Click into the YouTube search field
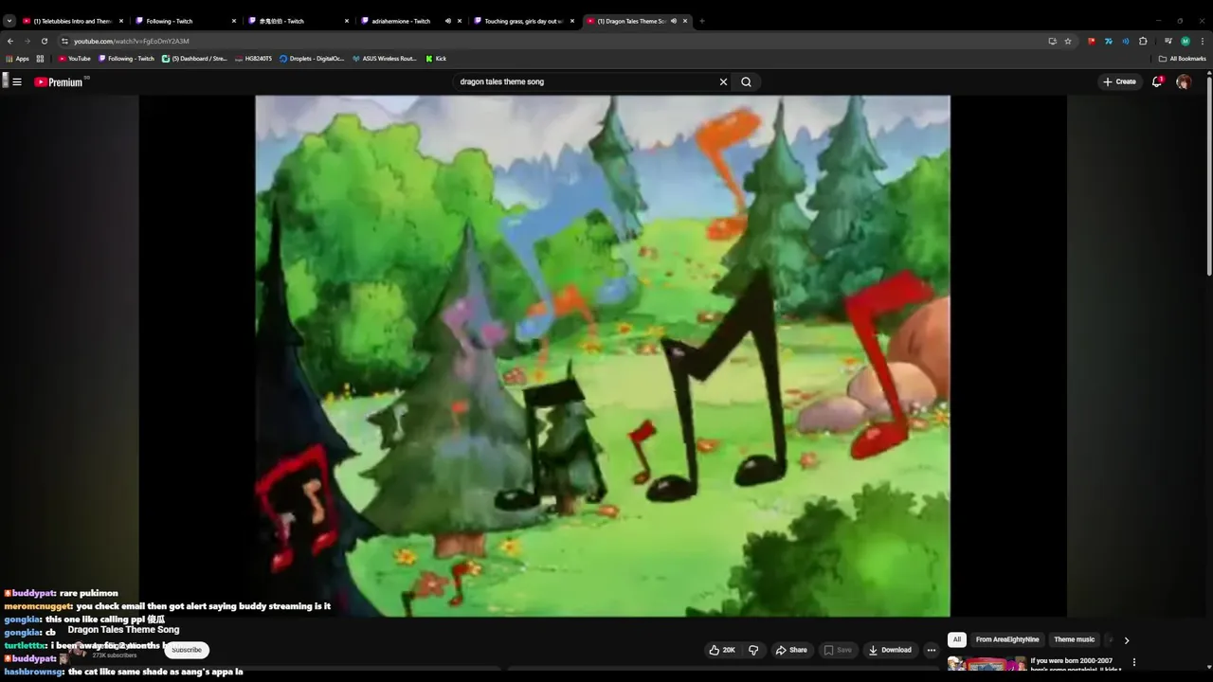Viewport: 1213px width, 682px height. tap(588, 81)
